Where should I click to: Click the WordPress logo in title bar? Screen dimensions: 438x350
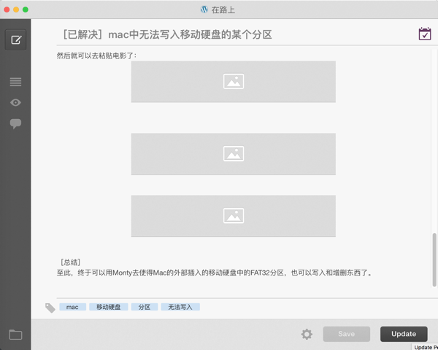tap(204, 9)
